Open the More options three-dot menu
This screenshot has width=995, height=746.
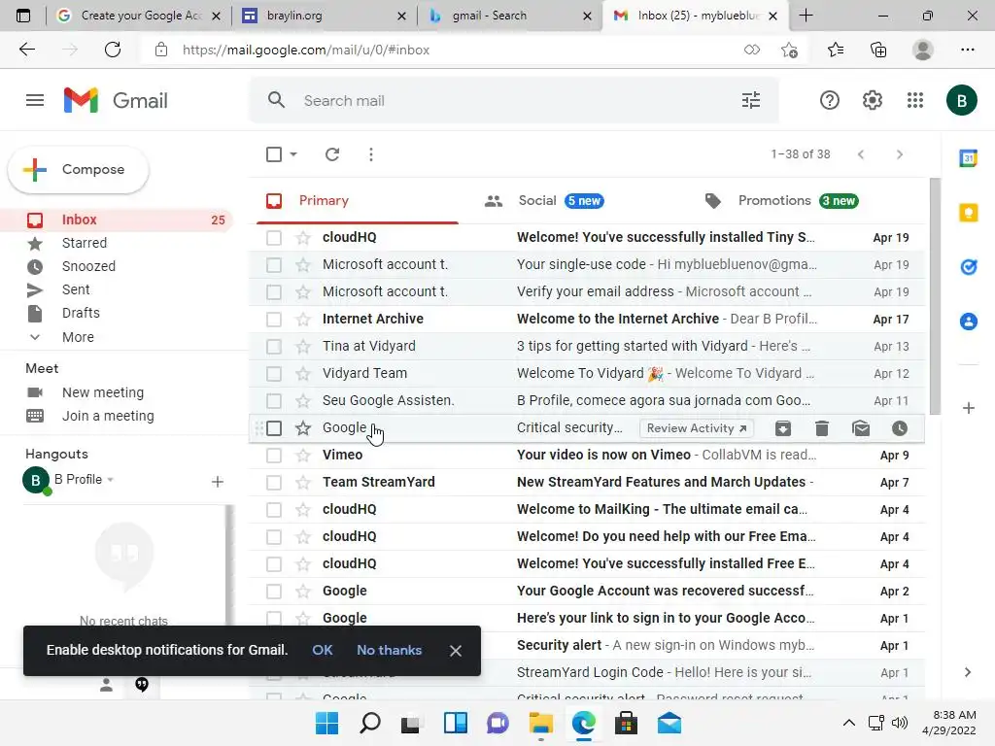tap(371, 154)
